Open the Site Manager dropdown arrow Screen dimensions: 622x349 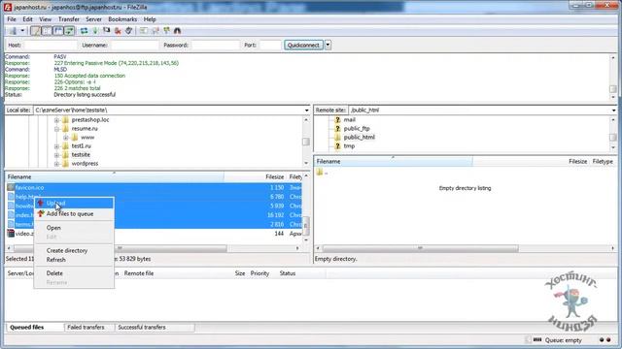pos(22,31)
